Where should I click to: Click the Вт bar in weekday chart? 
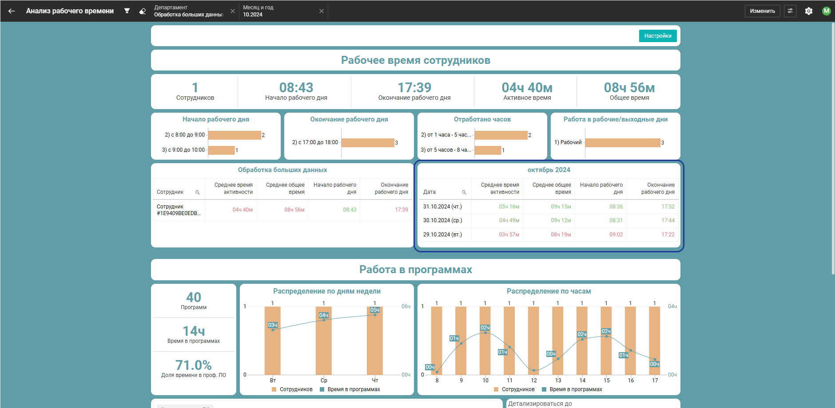(x=273, y=341)
